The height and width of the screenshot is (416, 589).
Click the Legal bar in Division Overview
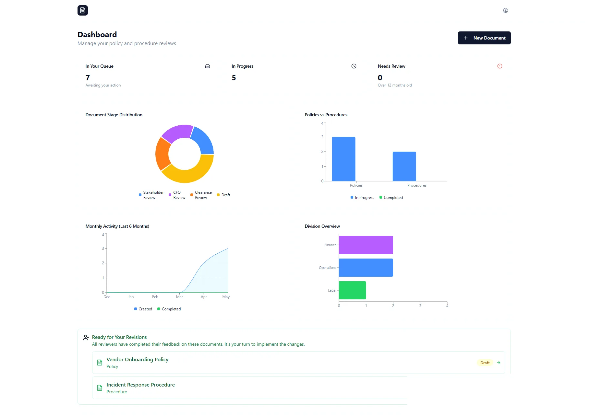(x=352, y=290)
